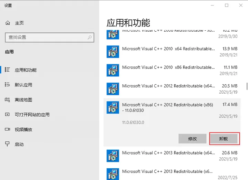Image resolution: width=248 pixels, height=180 pixels.
Task: Click the home icon beside 主页
Action: [8, 23]
